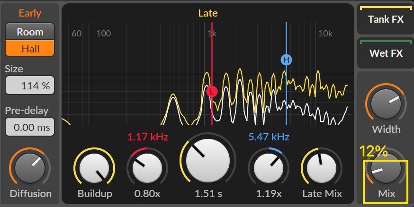Image resolution: width=414 pixels, height=207 pixels.
Task: Click the Mix knob
Action: click(386, 169)
